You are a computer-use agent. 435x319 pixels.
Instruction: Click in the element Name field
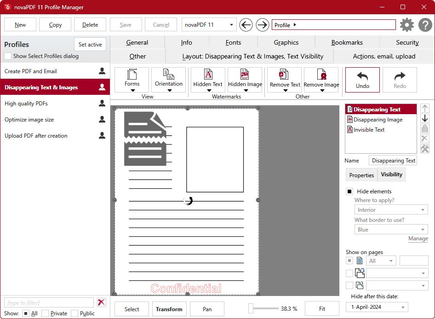pos(393,161)
